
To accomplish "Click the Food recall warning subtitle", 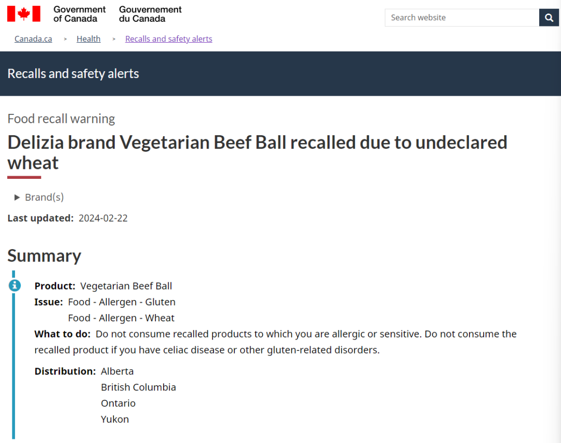I will click(61, 119).
